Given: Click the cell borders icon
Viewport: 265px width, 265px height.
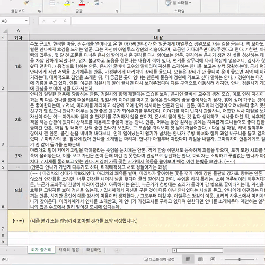Looking at the screenshot, I should pyautogui.click(x=52, y=3).
